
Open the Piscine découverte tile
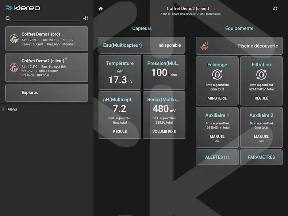[x=239, y=46]
